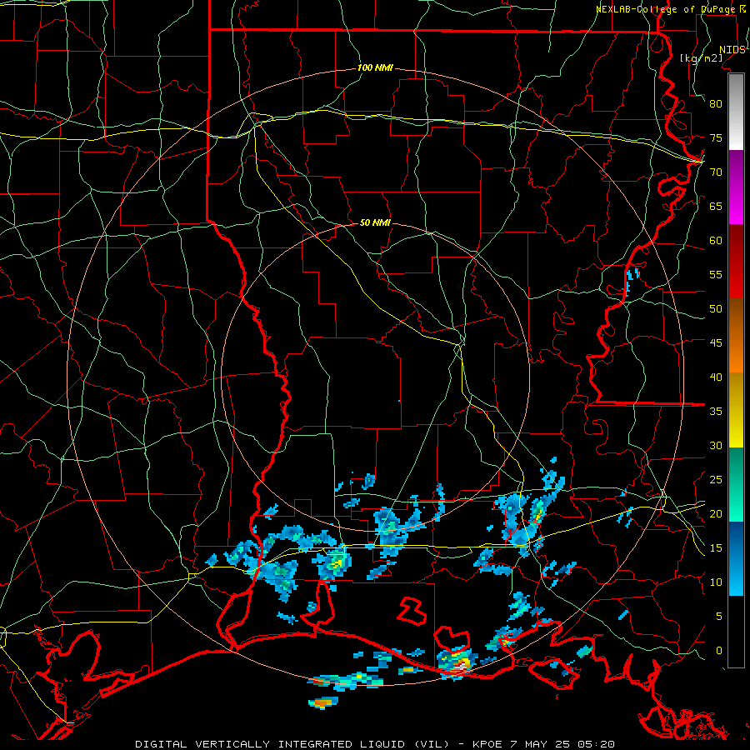Select the 25 value on the color scale
This screenshot has height=750, width=750.
[716, 480]
